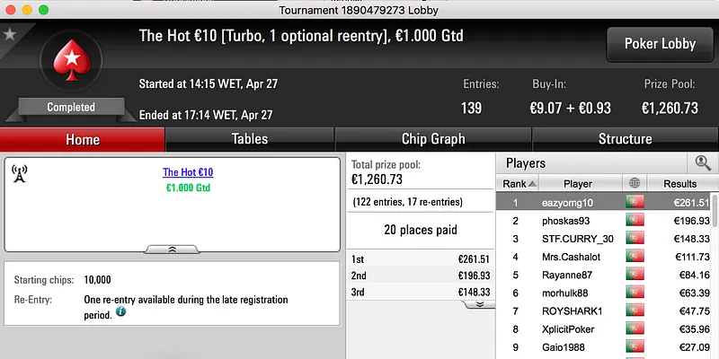Click eazyomg10's country flag
Viewport: 719px width, 359px height.
pos(635,203)
